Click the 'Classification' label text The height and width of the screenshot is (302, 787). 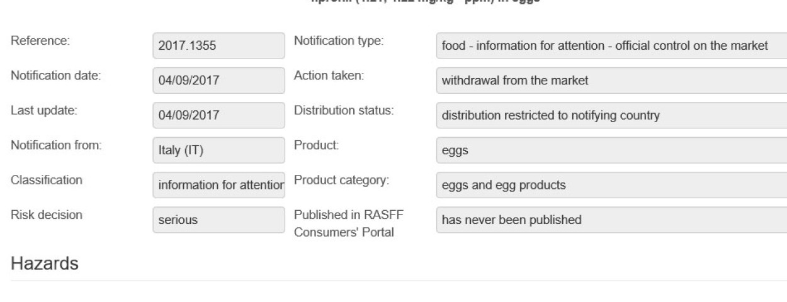pos(47,180)
